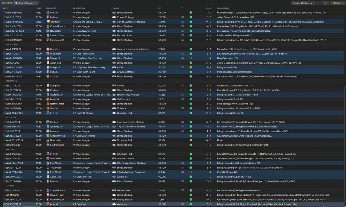Click the vertical scrollbar of the fixtures list
Viewport: 346px width, 207px height.
pos(345,146)
